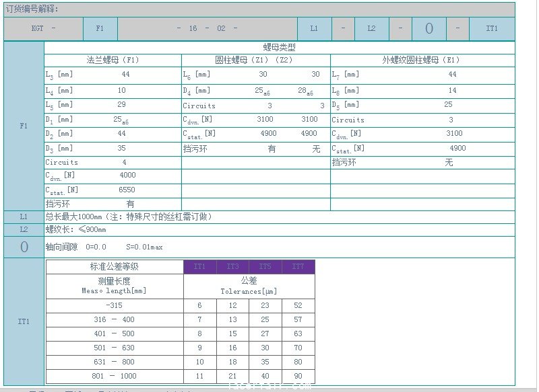Select the purple IT3 tolerance column header
This screenshot has height=392, width=539.
(x=232, y=267)
